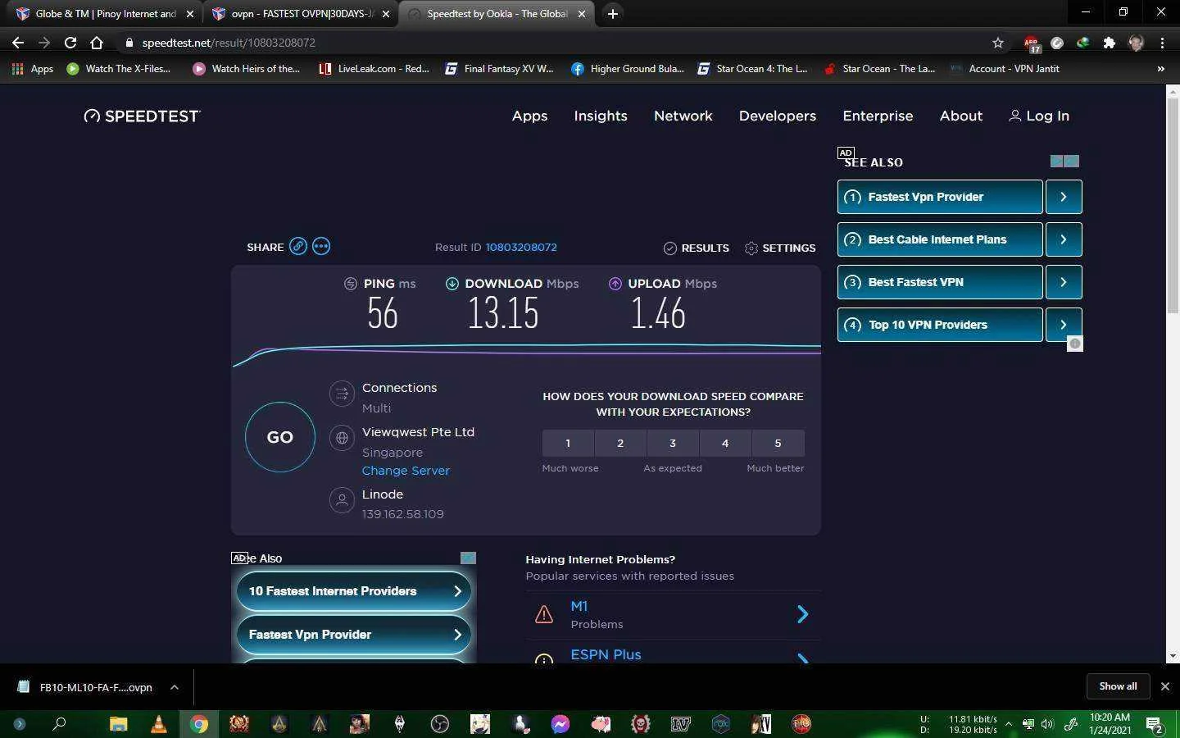Viewport: 1180px width, 738px height.
Task: Open the RESULTS page
Action: [x=696, y=248]
